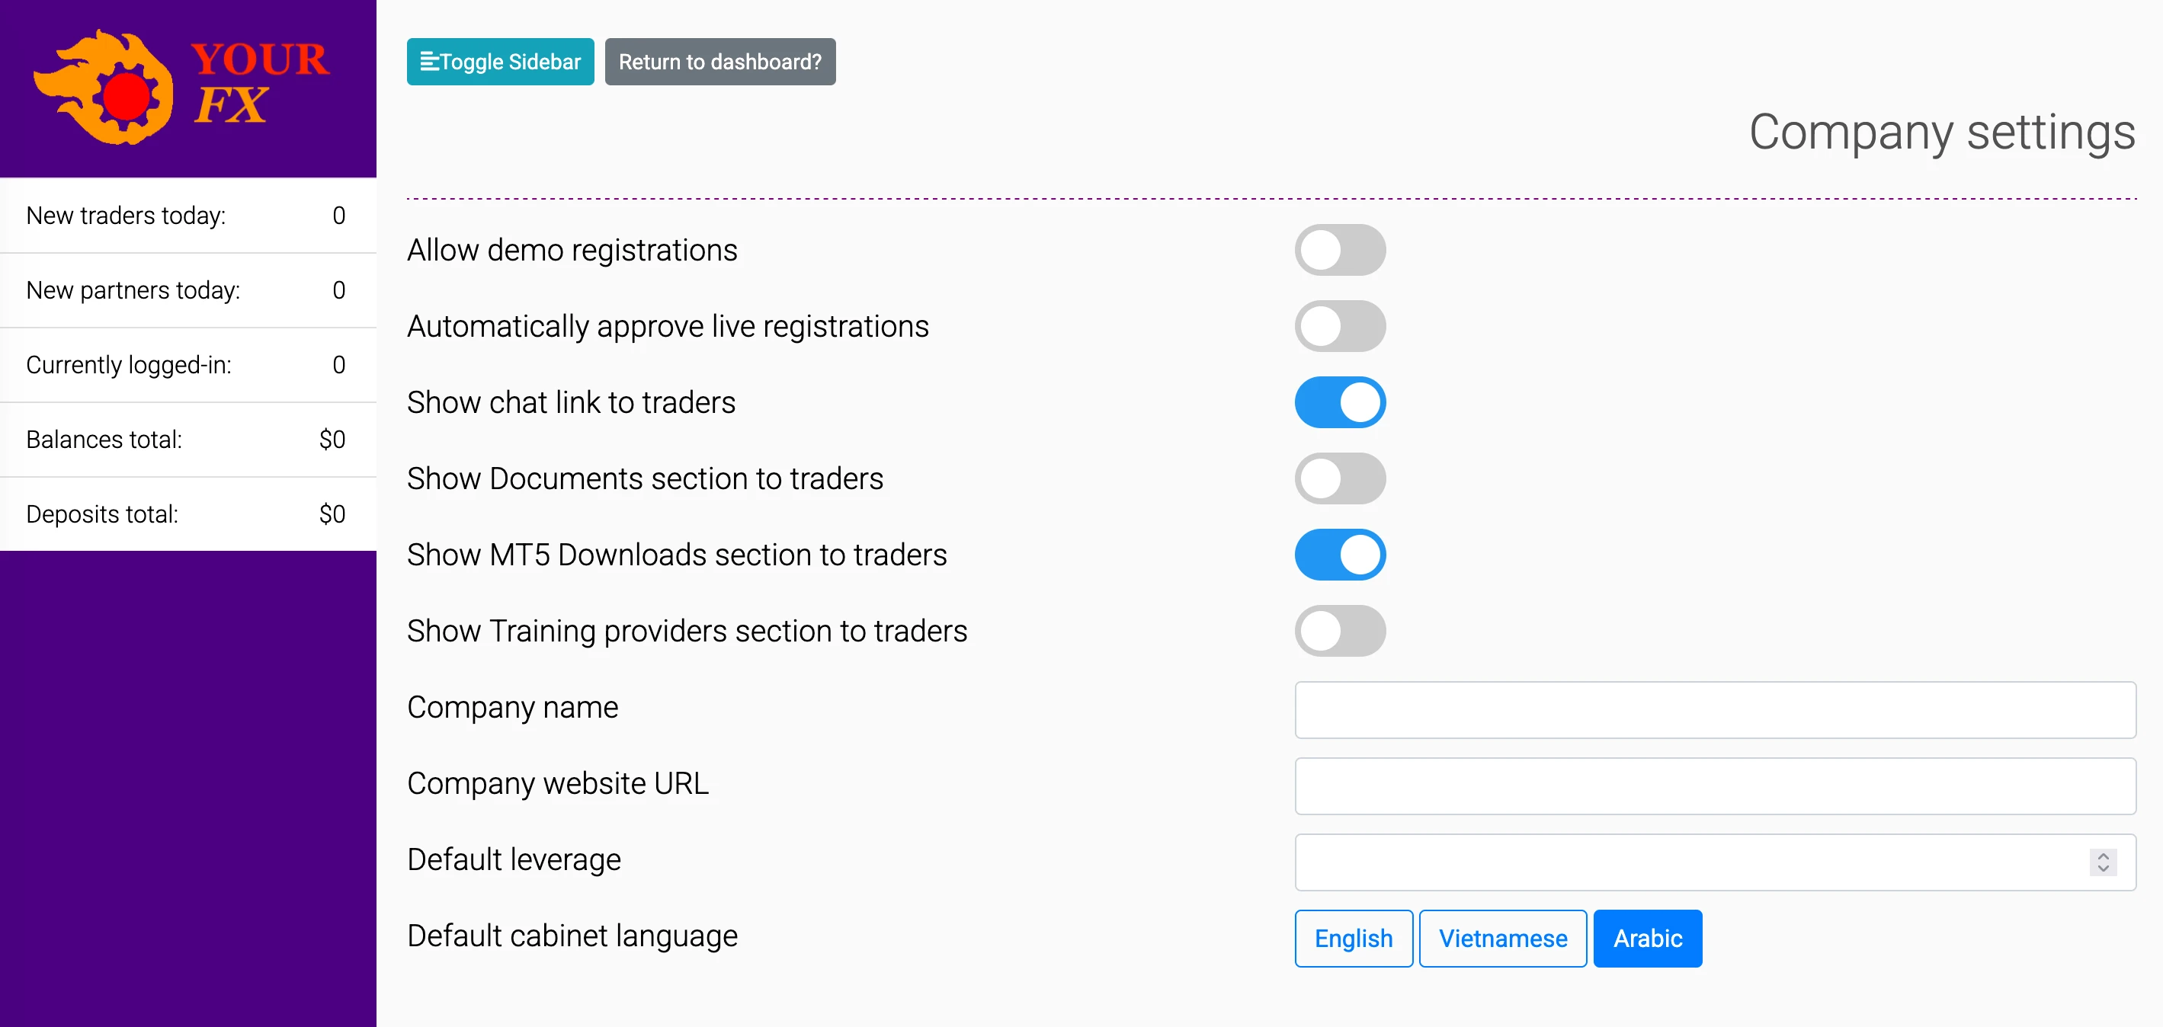Enable Automatically approve live registrations
The image size is (2163, 1027).
(1340, 326)
